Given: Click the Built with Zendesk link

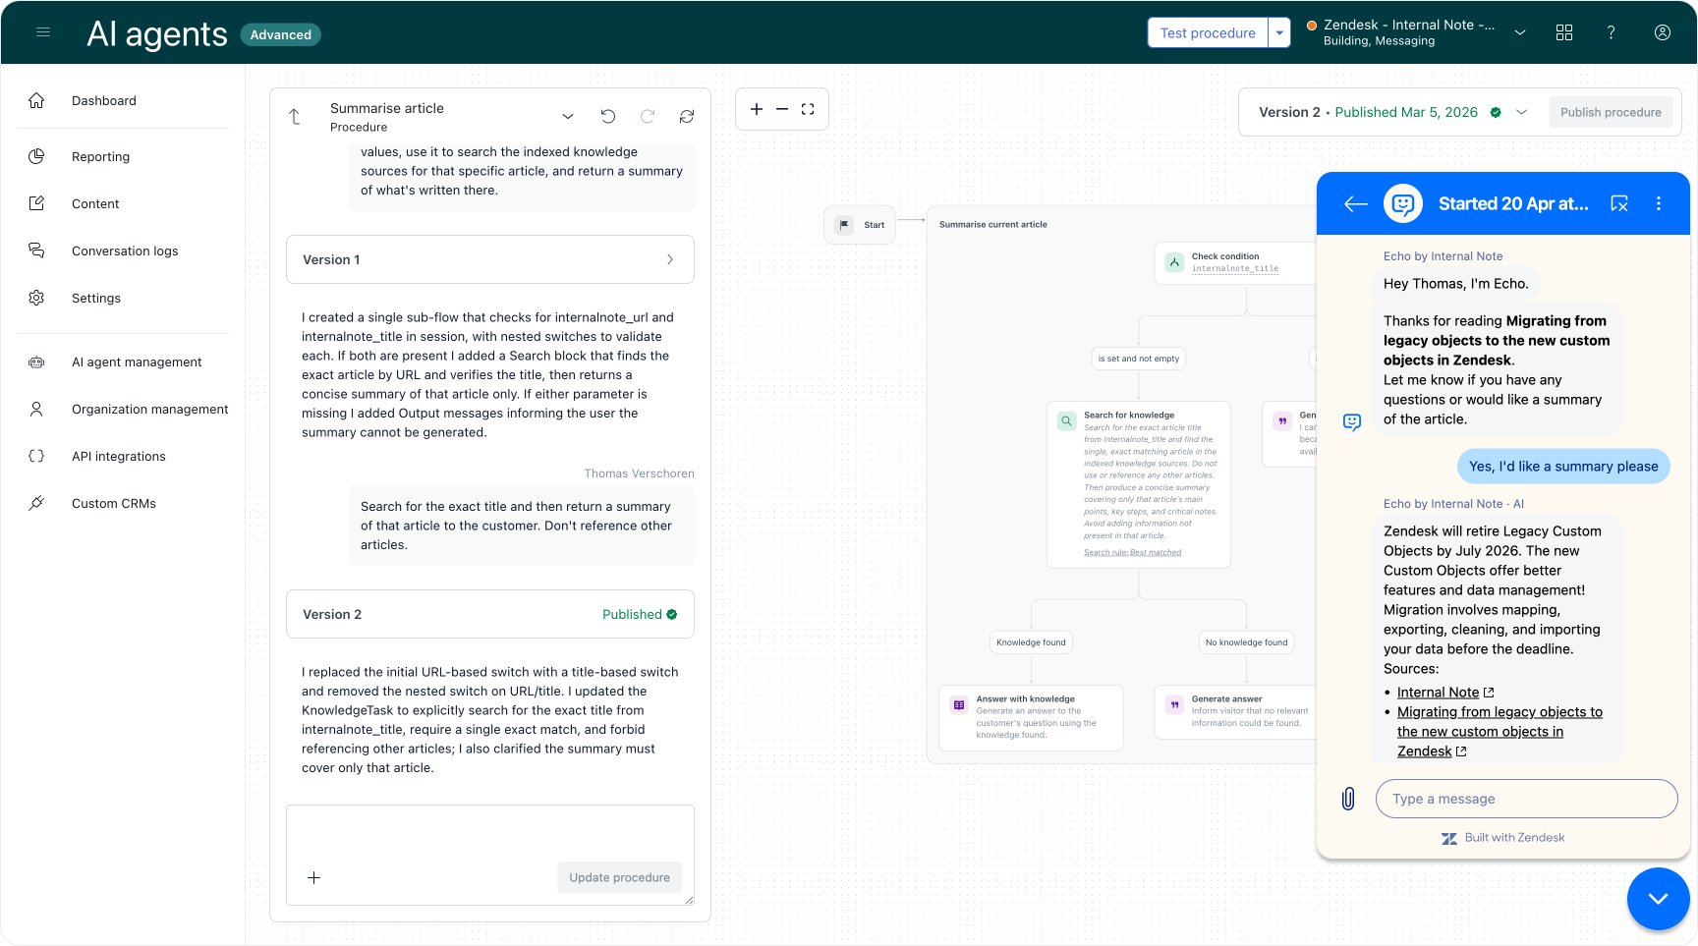Looking at the screenshot, I should 1503,838.
